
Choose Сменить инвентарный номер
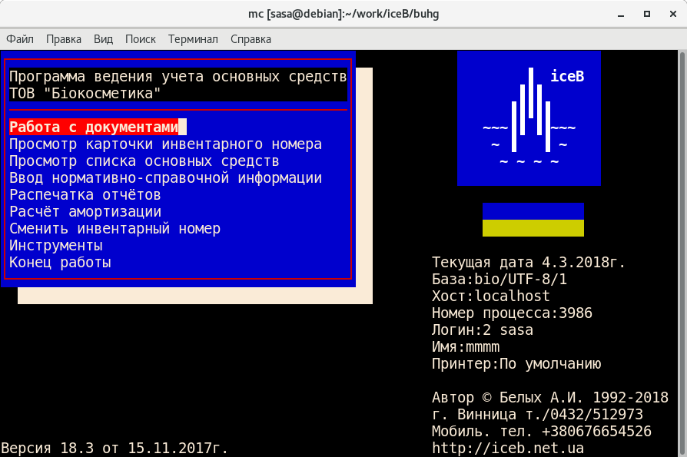coord(114,229)
